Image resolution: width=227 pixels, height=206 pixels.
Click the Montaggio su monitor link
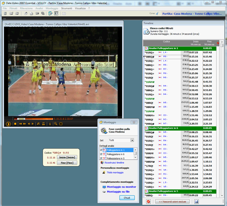pos(122,187)
